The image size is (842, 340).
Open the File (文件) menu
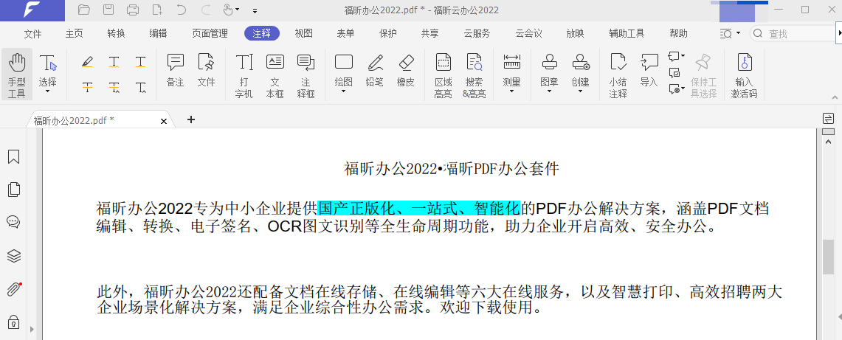[x=32, y=33]
